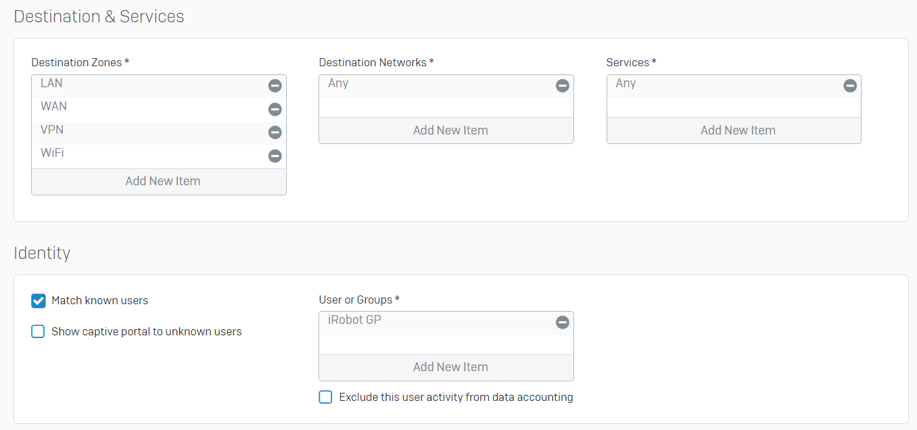
Task: Uncheck Match known users
Action: pyautogui.click(x=39, y=301)
